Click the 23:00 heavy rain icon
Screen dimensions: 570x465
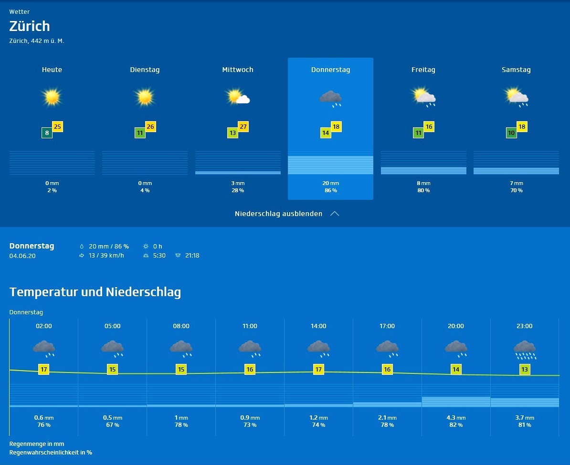(525, 350)
